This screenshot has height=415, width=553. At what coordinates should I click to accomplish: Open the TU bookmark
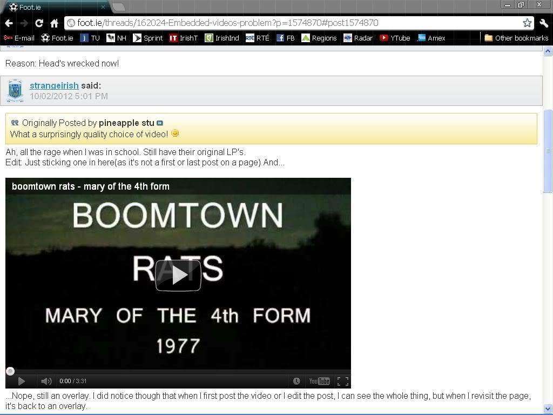click(90, 38)
